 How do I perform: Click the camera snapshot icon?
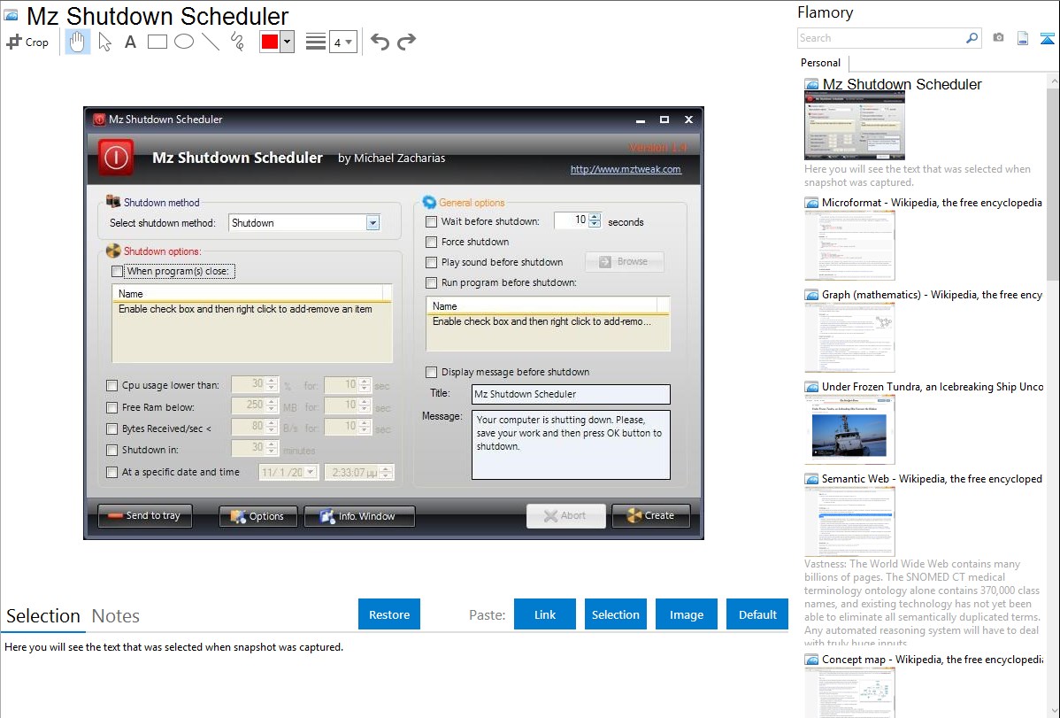pos(998,38)
